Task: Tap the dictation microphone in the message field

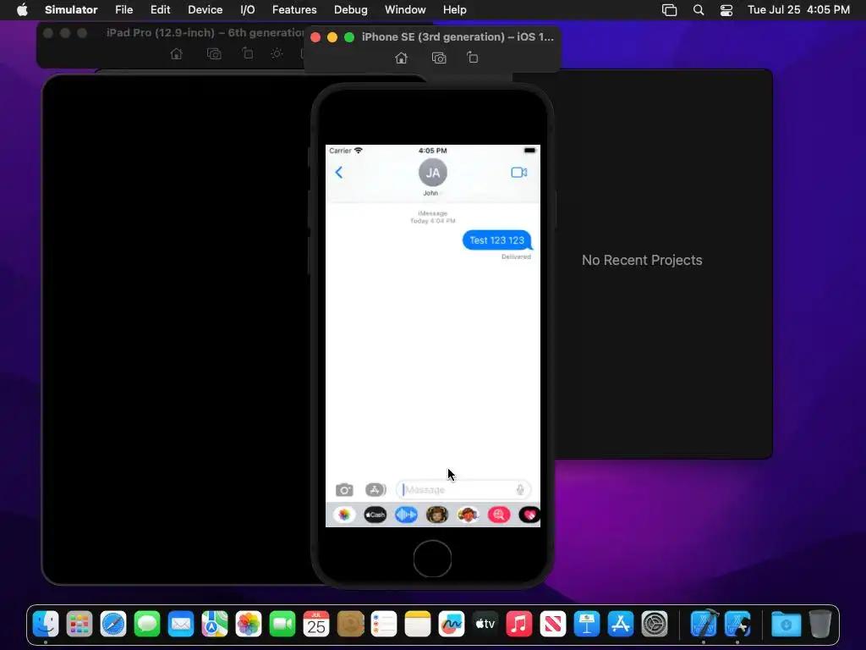Action: click(520, 490)
